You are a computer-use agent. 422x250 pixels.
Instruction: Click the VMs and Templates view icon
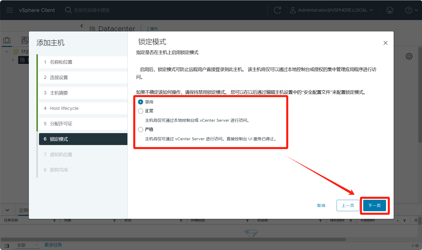25,40
